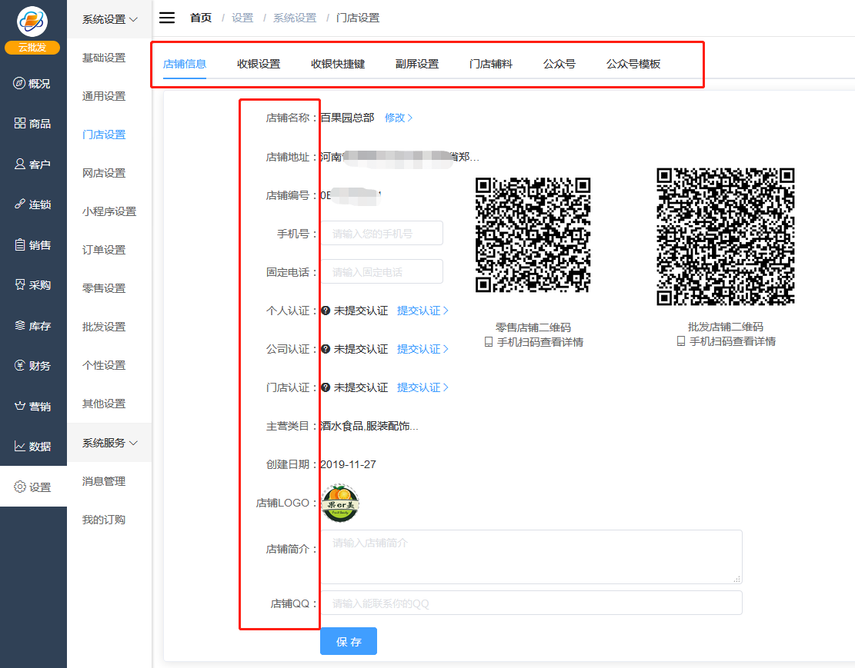Click the 门店认证 question mark icon
The height and width of the screenshot is (668, 855).
pos(326,387)
